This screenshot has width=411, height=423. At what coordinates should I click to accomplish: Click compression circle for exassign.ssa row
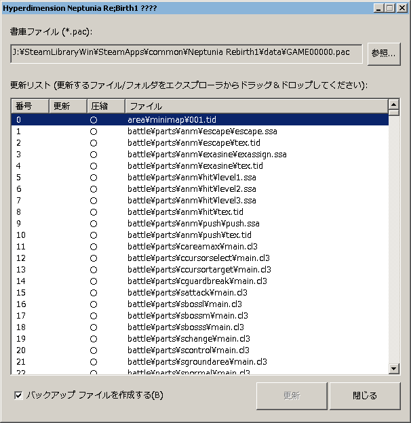(x=94, y=155)
